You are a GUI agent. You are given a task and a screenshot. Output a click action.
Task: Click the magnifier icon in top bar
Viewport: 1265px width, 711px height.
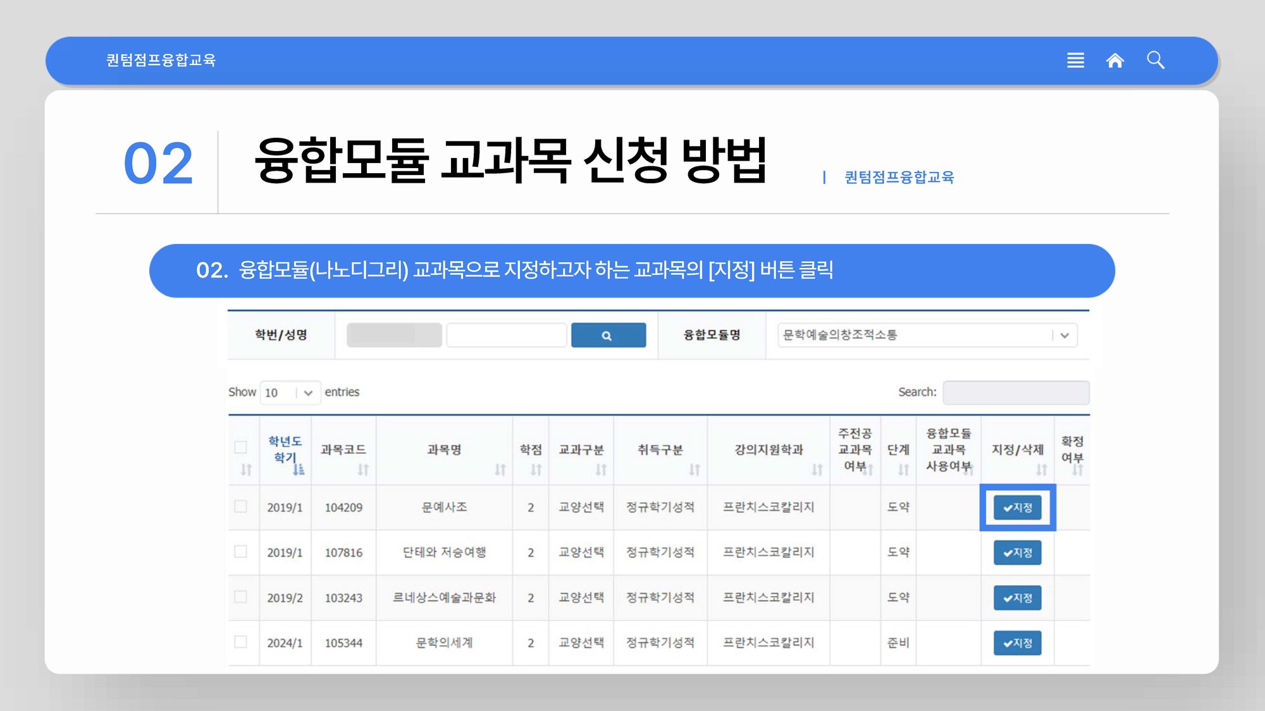[x=1156, y=60]
